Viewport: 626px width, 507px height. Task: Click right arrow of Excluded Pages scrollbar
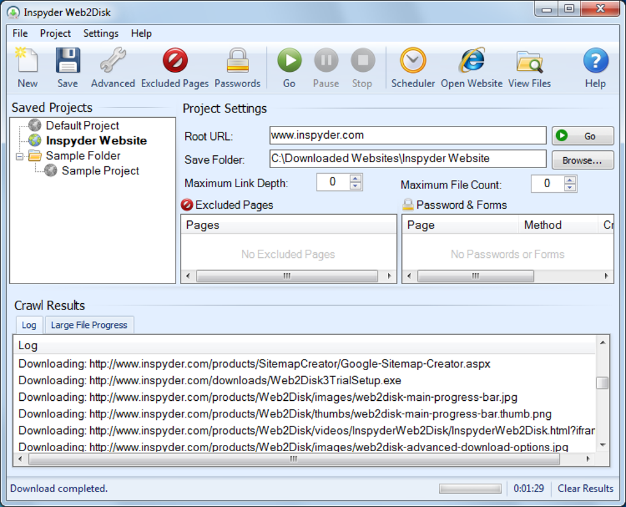pos(390,276)
